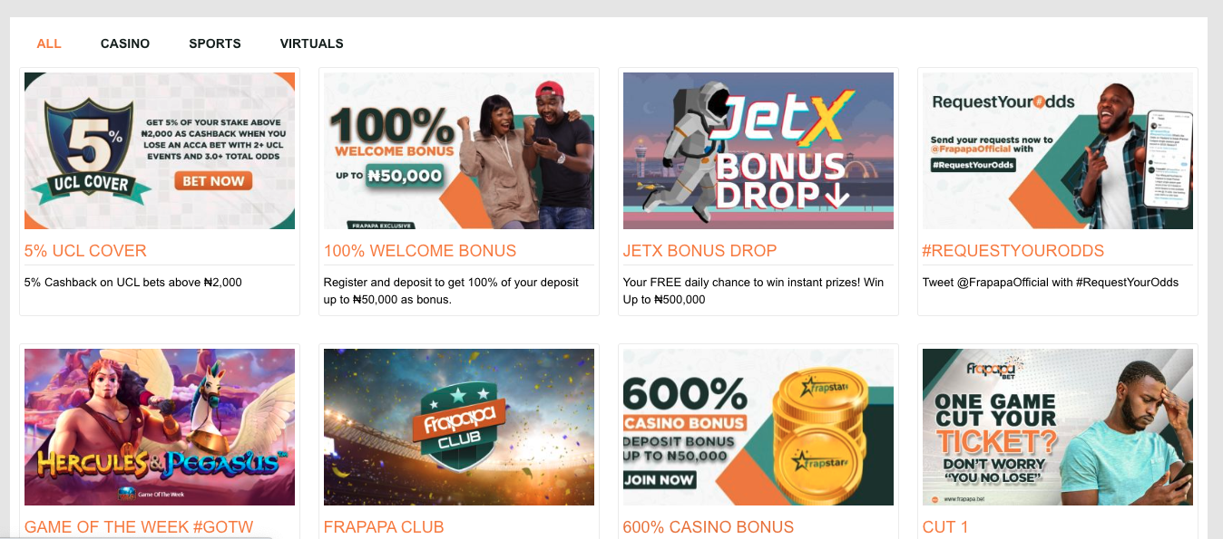The height and width of the screenshot is (539, 1223).
Task: Open the 600% CASINO BONUS title link
Action: point(709,527)
